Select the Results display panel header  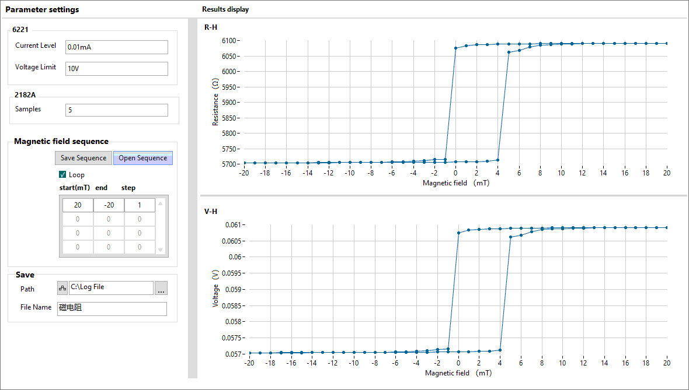(x=225, y=9)
